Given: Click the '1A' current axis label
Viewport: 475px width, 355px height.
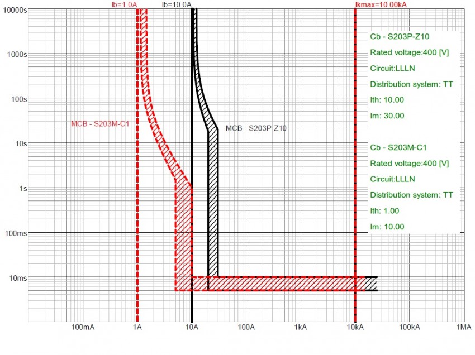Looking at the screenshot, I should click(137, 327).
